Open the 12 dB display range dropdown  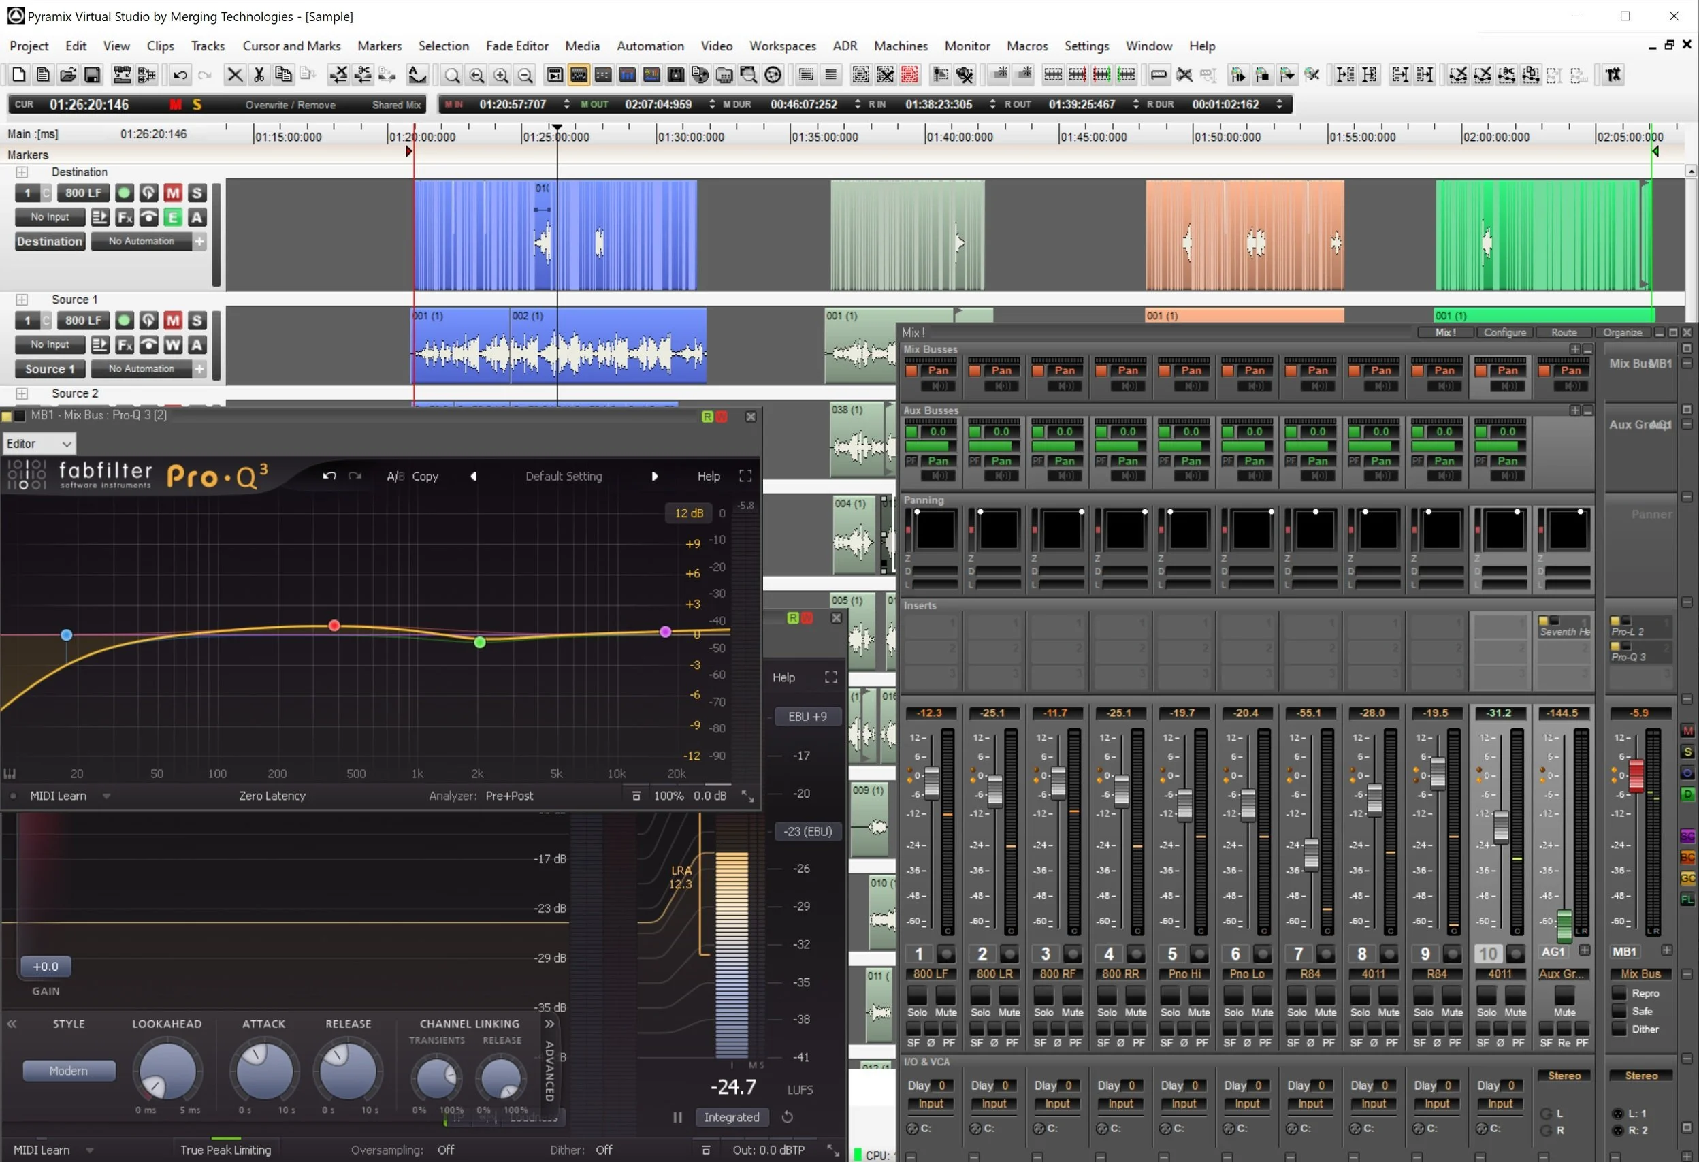click(688, 513)
